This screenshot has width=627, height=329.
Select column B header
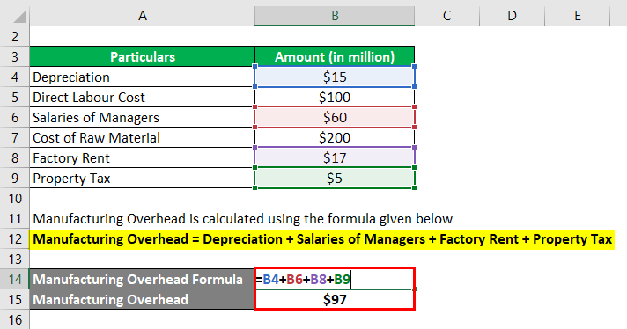335,15
